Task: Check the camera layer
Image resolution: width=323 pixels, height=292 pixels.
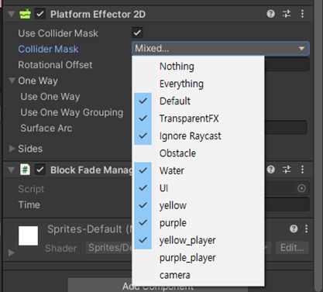Action: point(198,275)
